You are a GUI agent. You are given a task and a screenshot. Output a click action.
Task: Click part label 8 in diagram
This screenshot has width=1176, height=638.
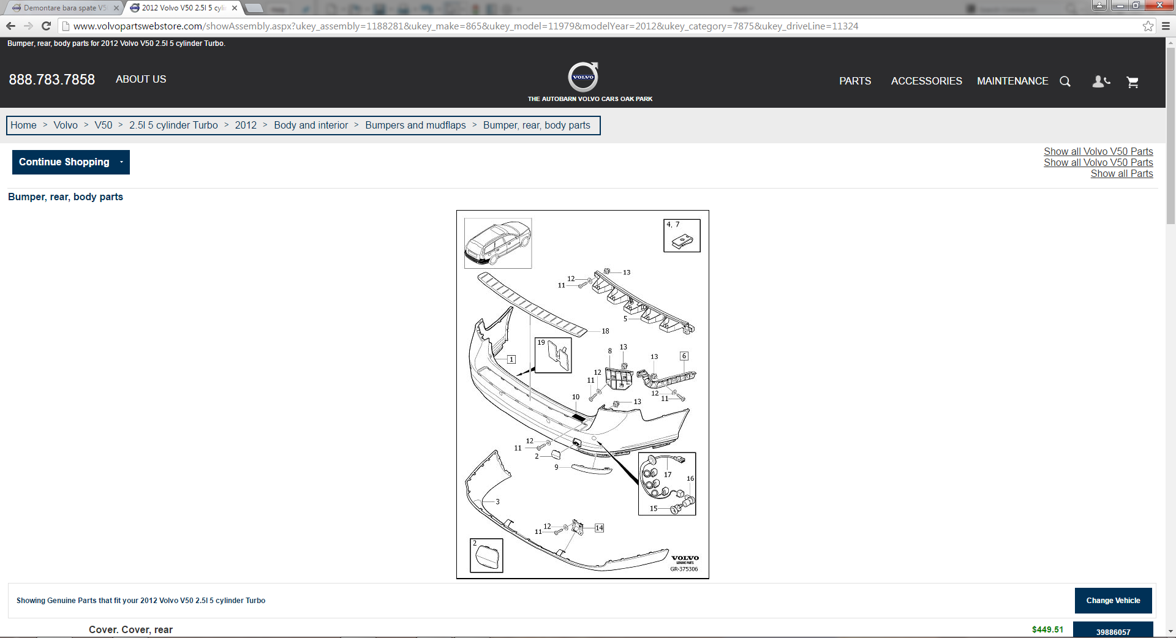pyautogui.click(x=609, y=351)
